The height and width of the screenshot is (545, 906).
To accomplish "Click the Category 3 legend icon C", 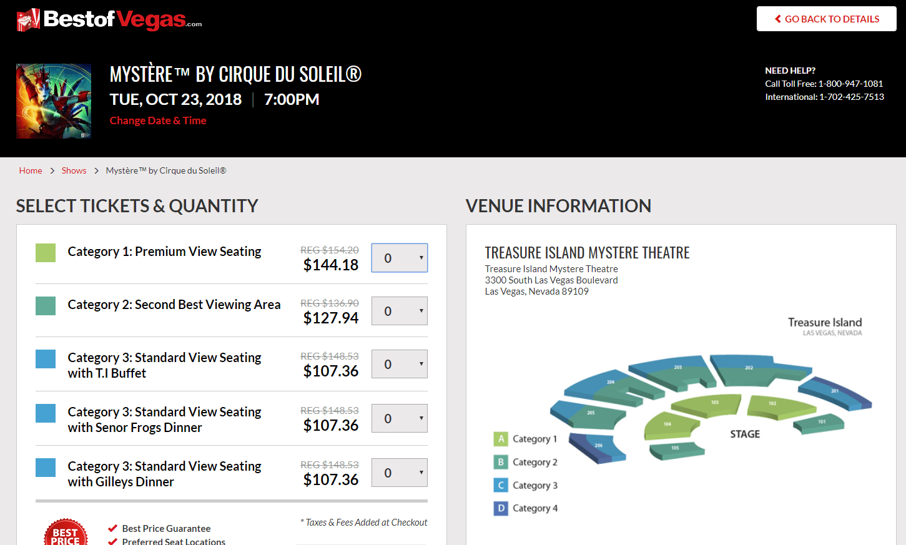I will pyautogui.click(x=501, y=485).
